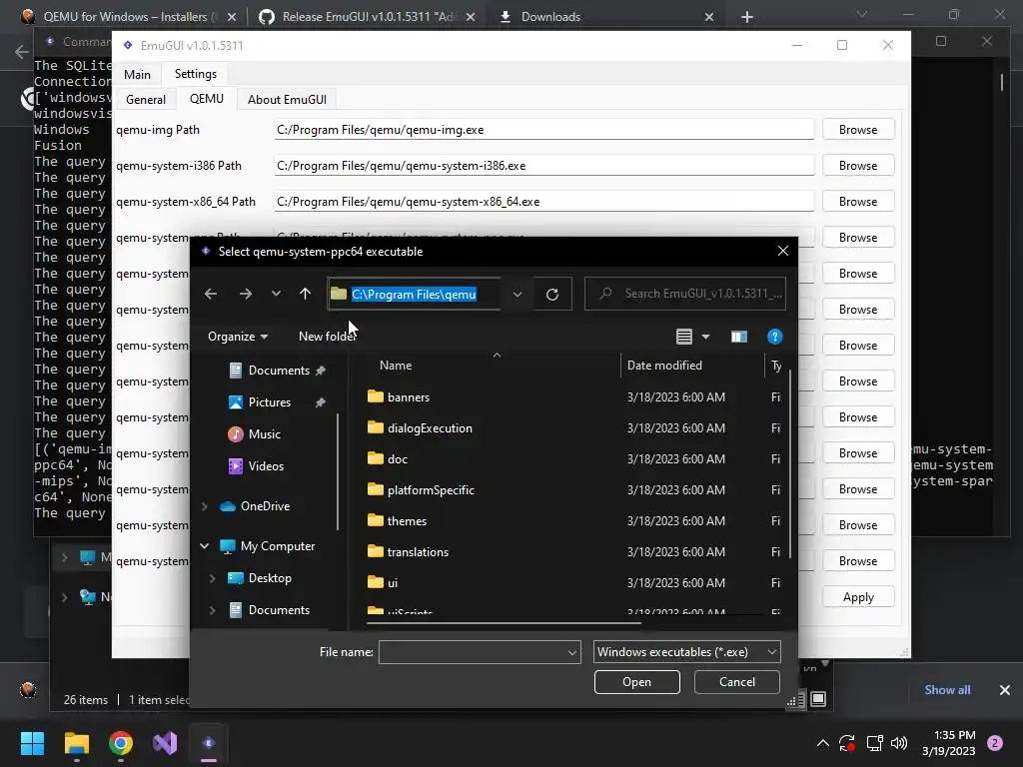Click Open in the file dialog
Screen dimensions: 1023x767
coord(636,681)
